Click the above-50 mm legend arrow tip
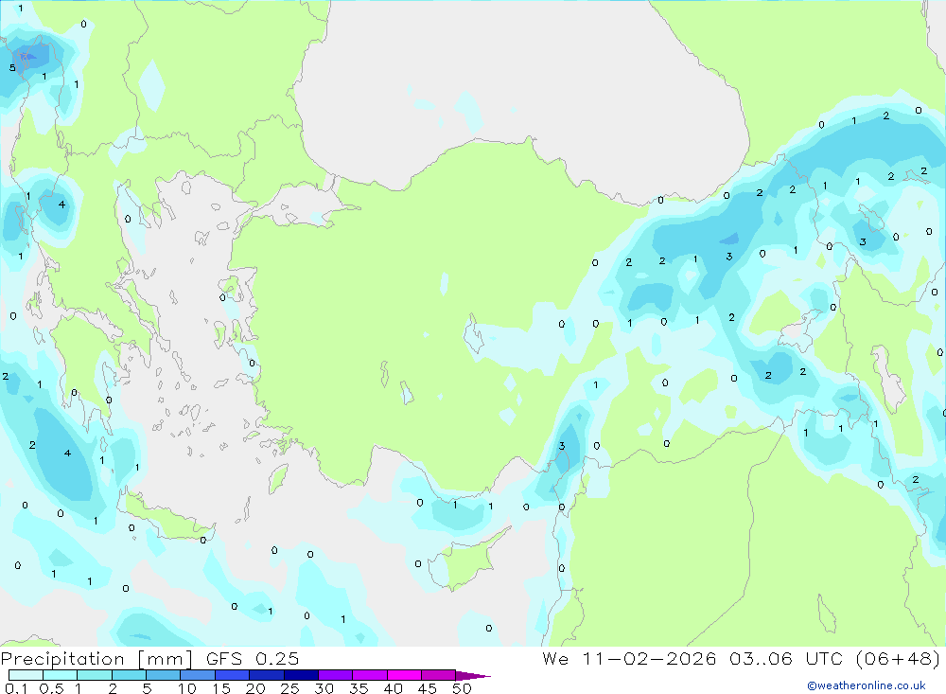946x694 pixels. coord(473,676)
